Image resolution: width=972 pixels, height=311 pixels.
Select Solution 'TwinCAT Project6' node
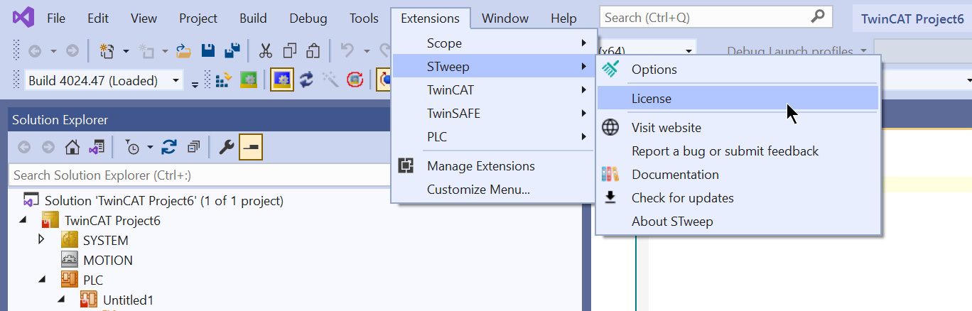point(164,201)
